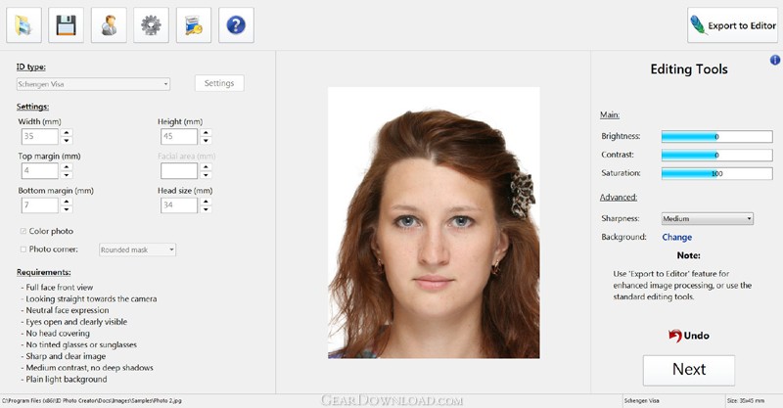The image size is (783, 408).
Task: Click the Change background link
Action: tap(676, 237)
